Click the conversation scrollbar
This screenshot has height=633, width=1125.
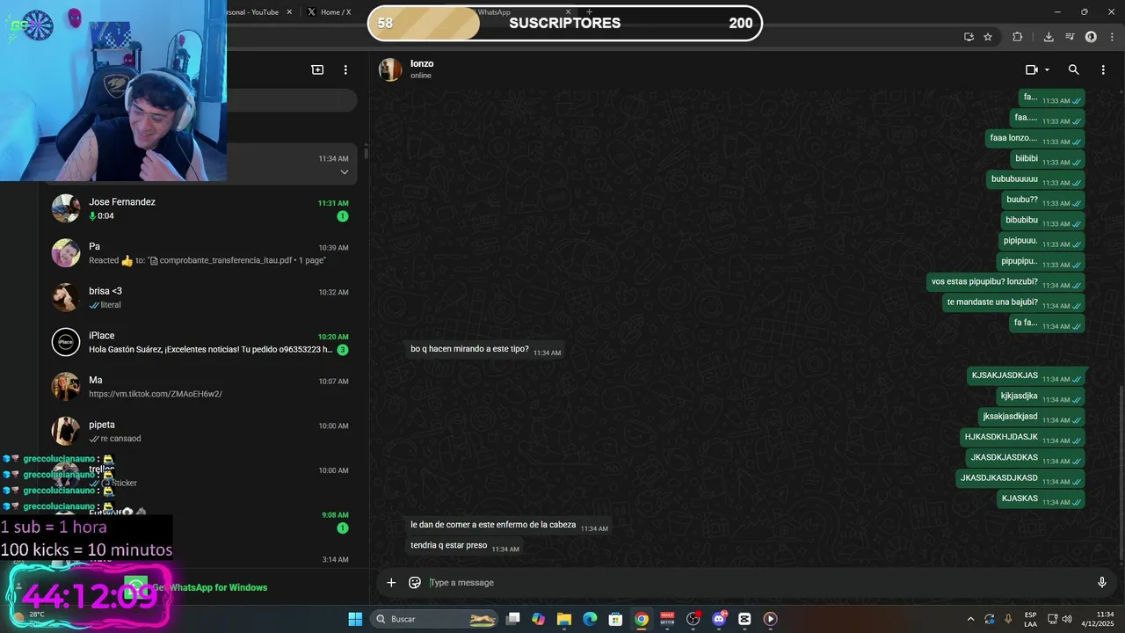pyautogui.click(x=1121, y=470)
